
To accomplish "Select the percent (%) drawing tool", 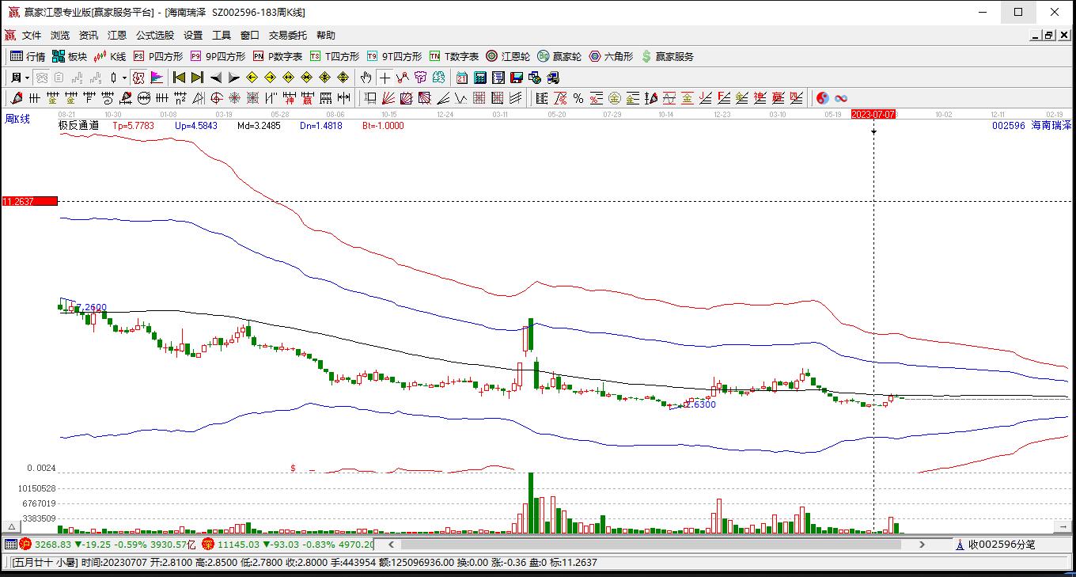I will click(x=578, y=98).
